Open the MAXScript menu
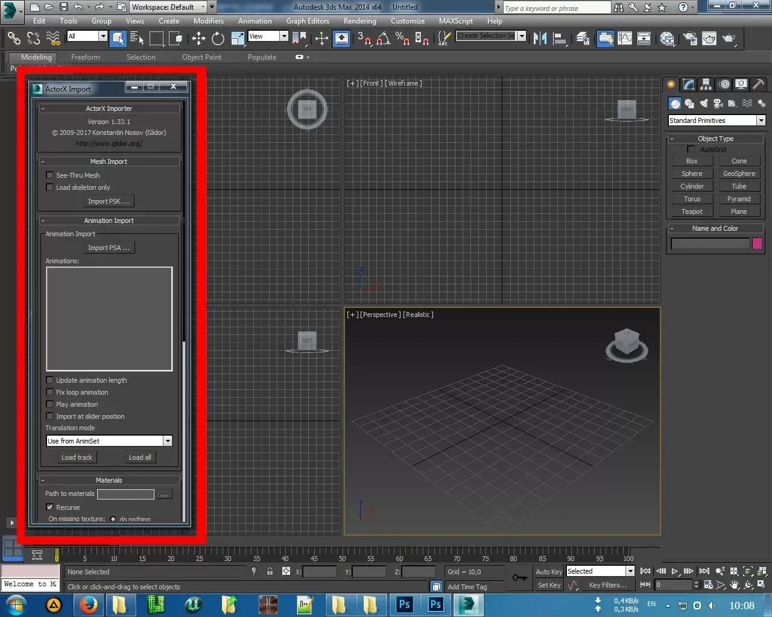 coord(456,21)
